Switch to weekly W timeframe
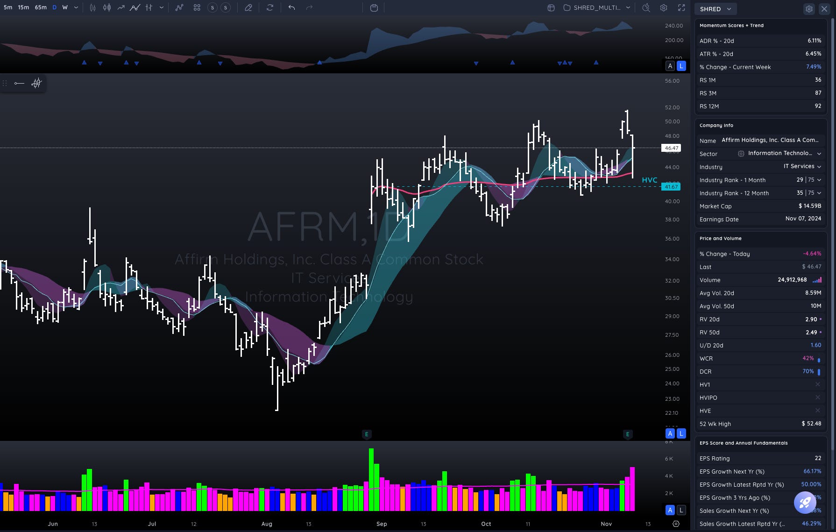The image size is (836, 532). 65,7
